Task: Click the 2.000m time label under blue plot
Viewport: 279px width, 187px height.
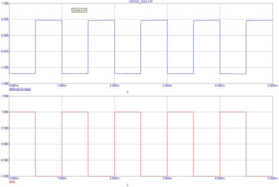Action: [115, 85]
